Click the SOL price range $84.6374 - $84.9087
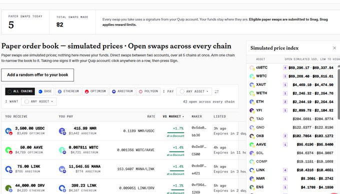 point(315,153)
